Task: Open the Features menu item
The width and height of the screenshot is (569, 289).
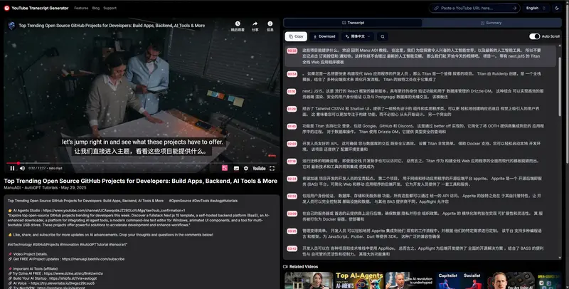Action: pos(81,8)
